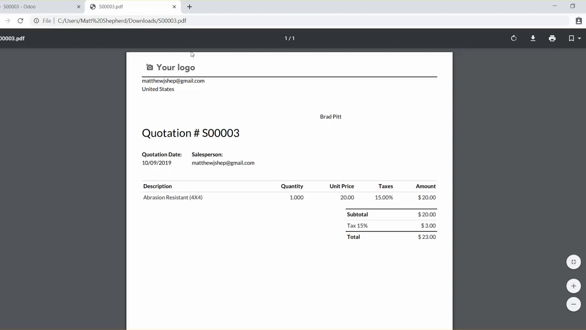
Task: Click the Description column header
Action: [157, 186]
